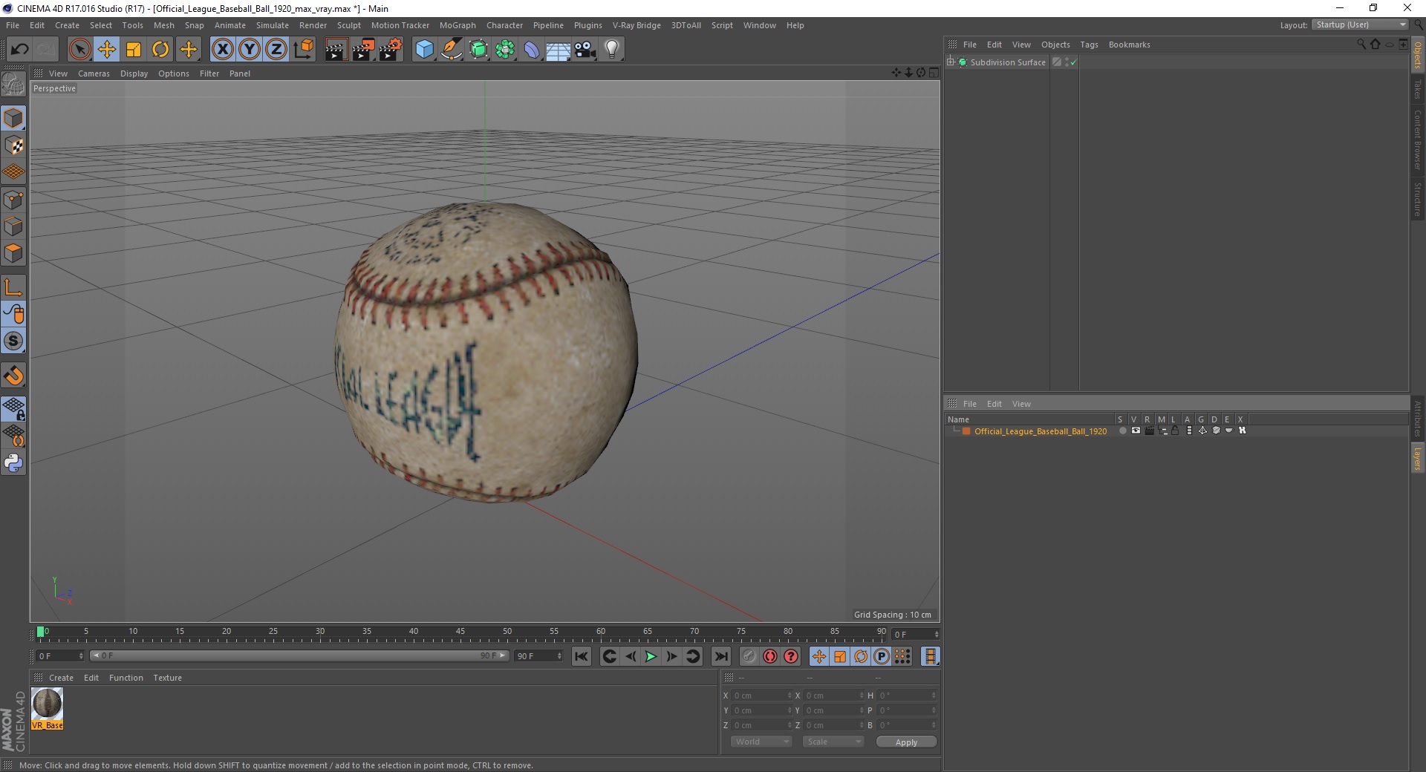Viewport: 1426px width, 772px height.
Task: Switch to Model mode
Action: pos(13,118)
